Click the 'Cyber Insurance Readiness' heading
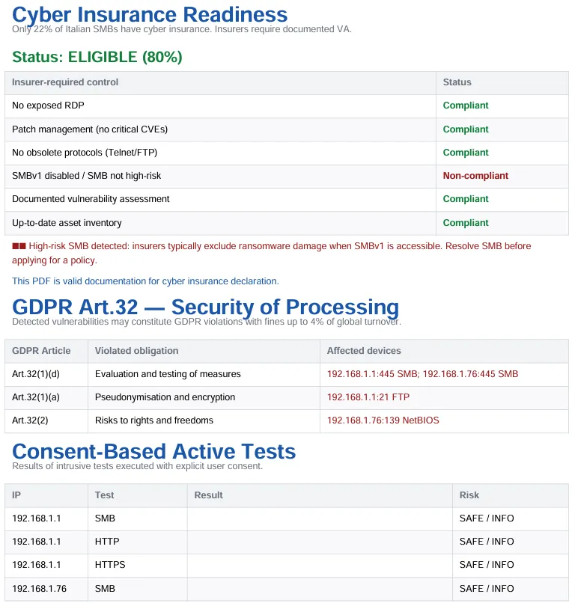This screenshot has width=572, height=609. coord(150,15)
